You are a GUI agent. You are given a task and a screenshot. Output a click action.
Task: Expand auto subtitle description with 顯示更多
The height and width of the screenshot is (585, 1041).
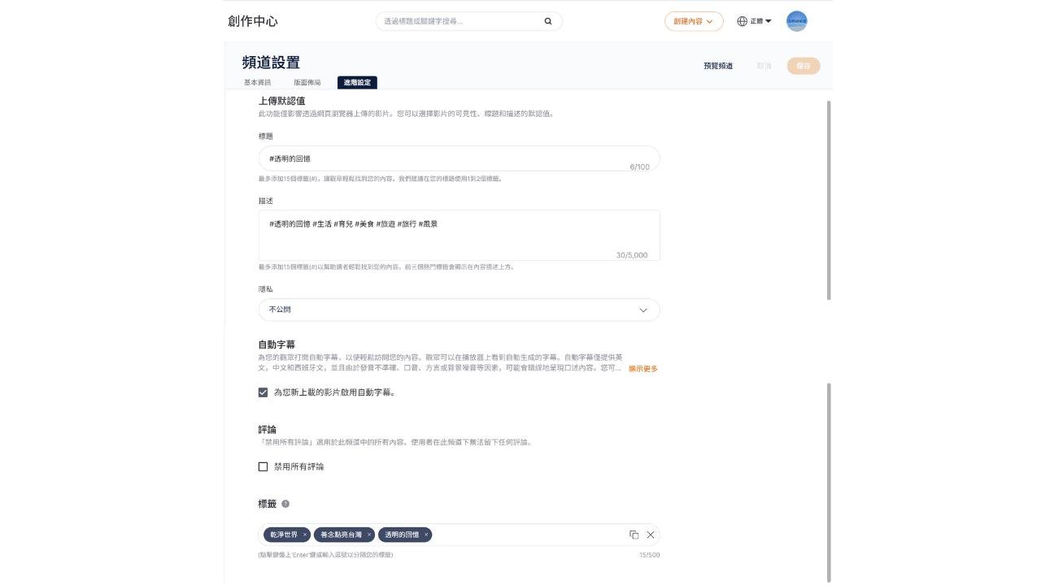(642, 369)
